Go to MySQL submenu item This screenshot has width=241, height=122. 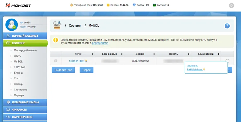coord(18,62)
